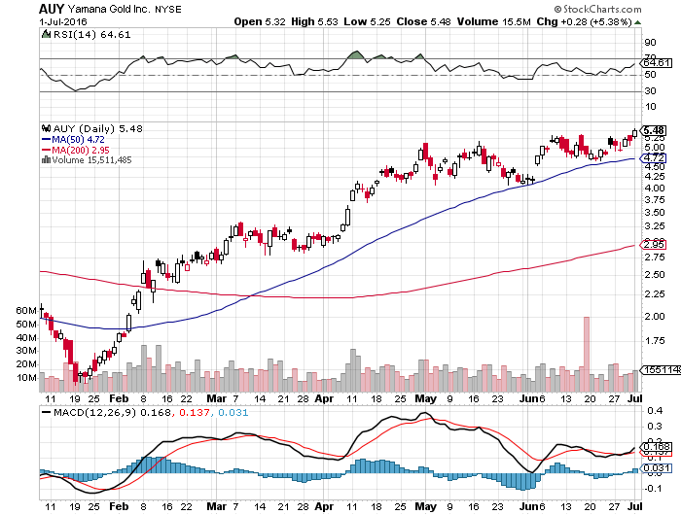Click the RSI(14) 64.61 legend label
Image resolution: width=681 pixels, height=515 pixels.
(x=91, y=34)
